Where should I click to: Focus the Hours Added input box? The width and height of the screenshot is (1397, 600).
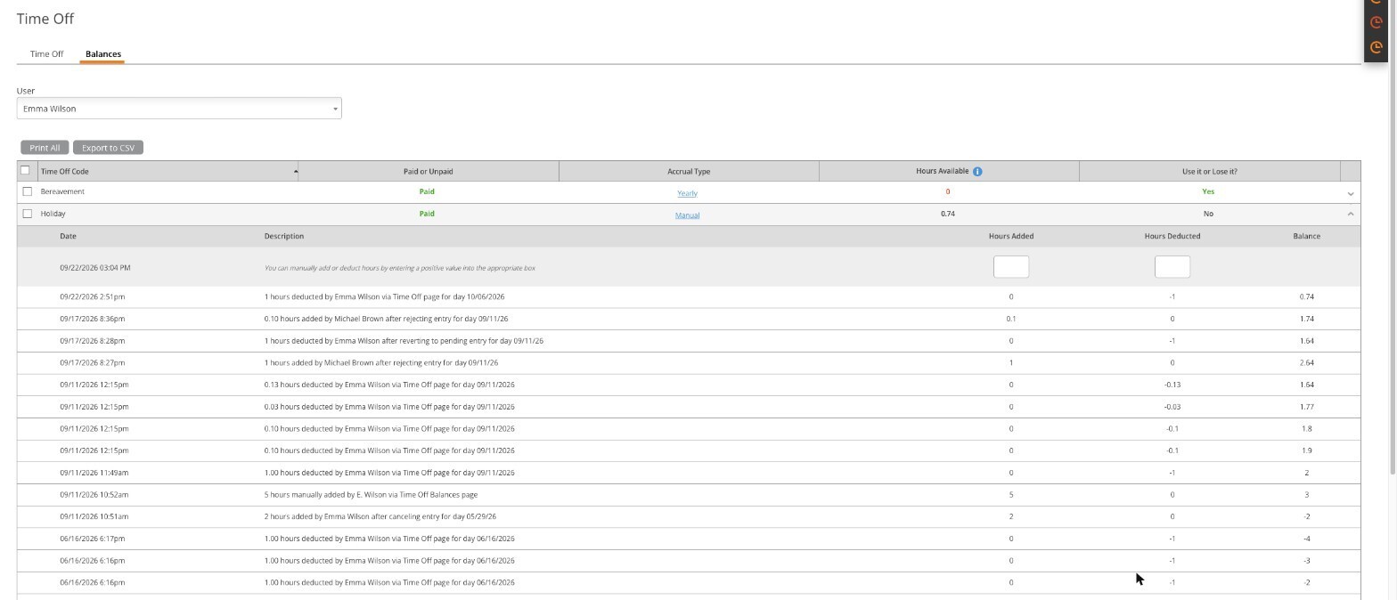pyautogui.click(x=1011, y=267)
